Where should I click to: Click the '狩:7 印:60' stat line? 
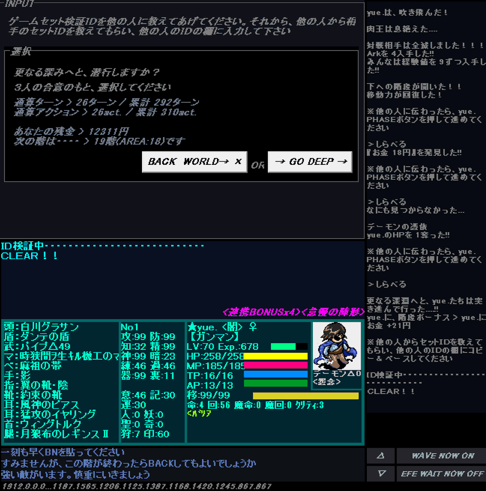145,434
